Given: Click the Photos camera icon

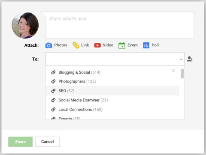Looking at the screenshot, I should click(48, 45).
